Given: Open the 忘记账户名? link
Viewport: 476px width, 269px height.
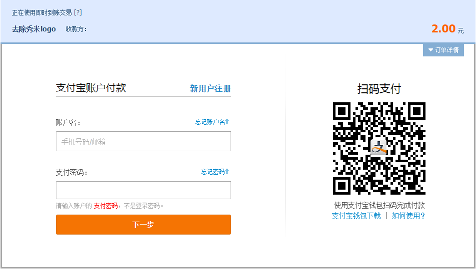Looking at the screenshot, I should pos(211,122).
